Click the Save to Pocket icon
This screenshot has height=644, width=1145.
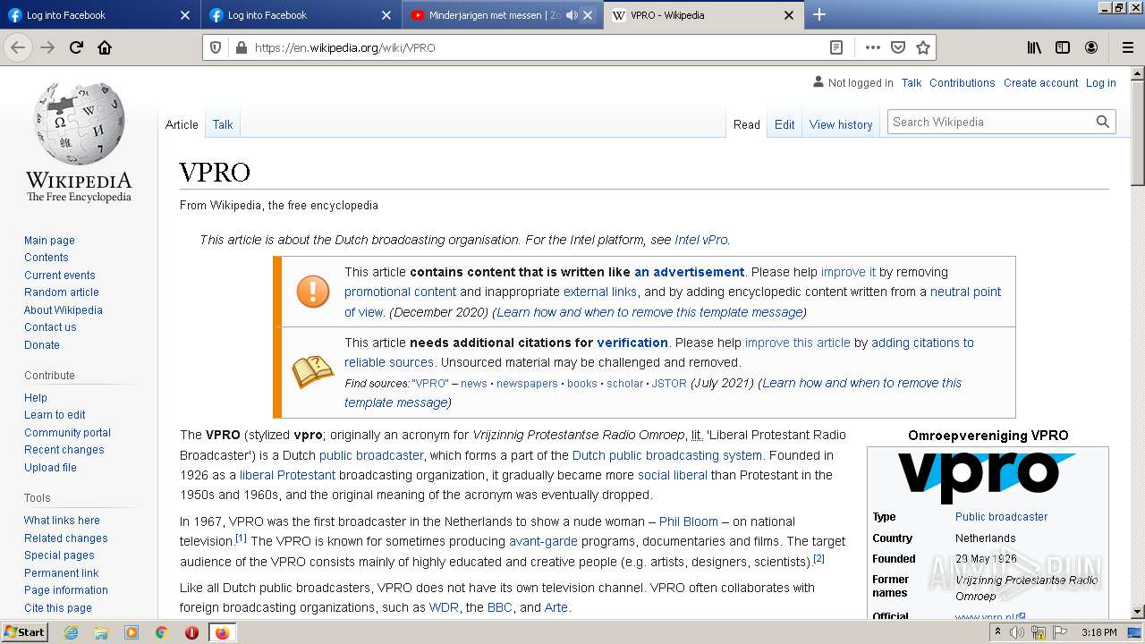click(898, 47)
